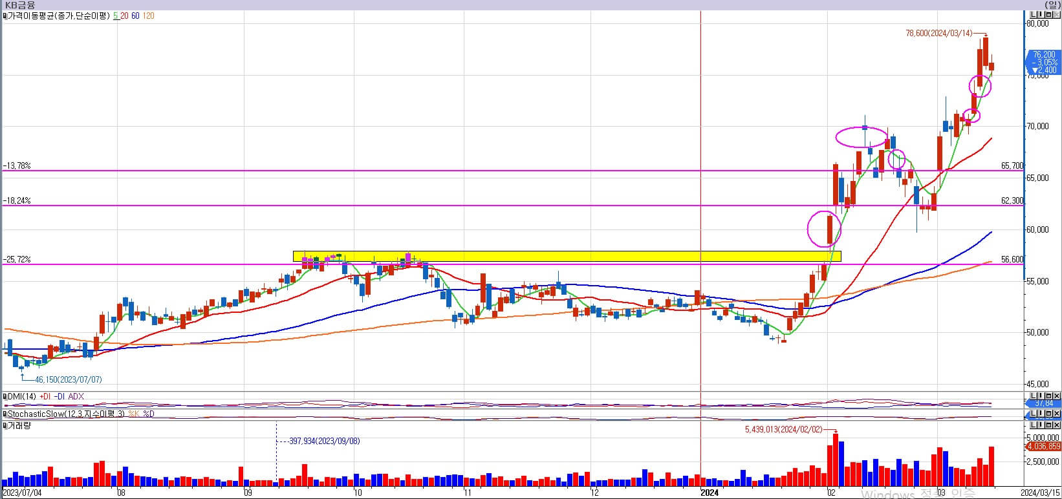
Task: Click the end date 2024/03/15 on time axis
Action: tap(1040, 493)
